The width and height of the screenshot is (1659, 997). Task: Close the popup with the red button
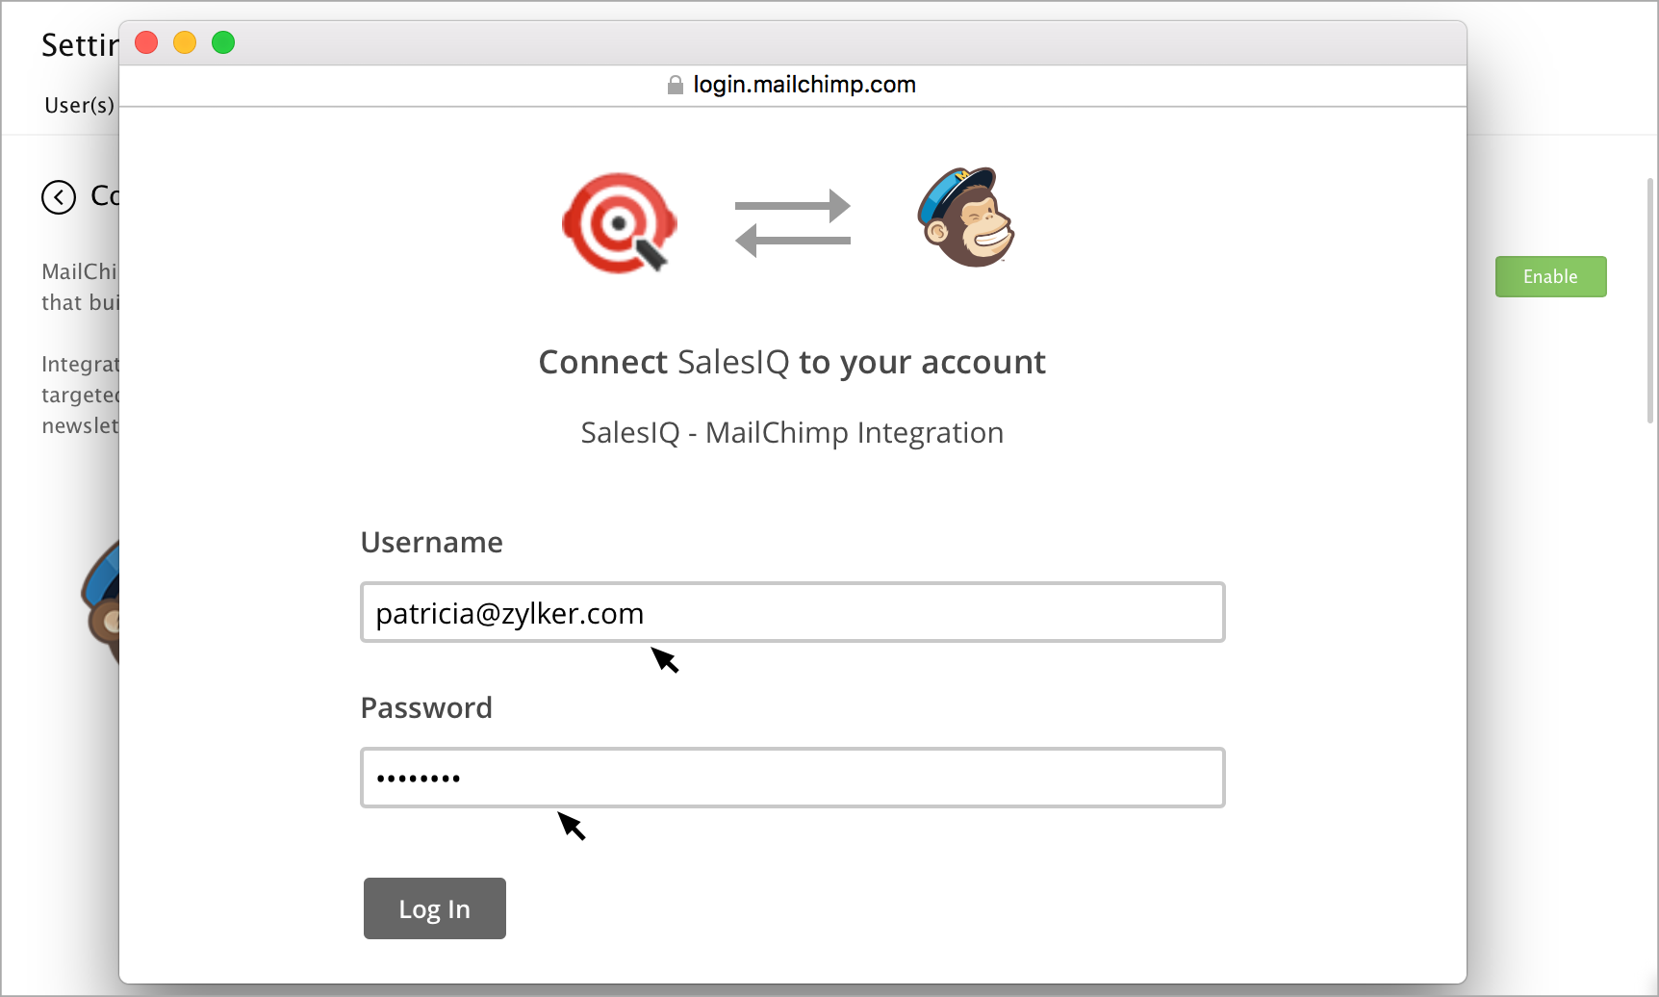pos(146,42)
